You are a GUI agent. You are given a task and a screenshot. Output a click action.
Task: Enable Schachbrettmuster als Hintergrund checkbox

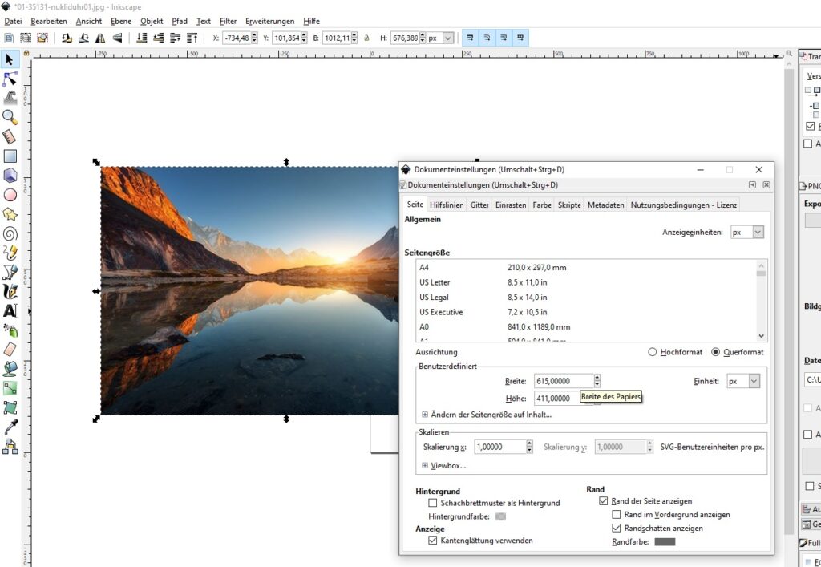pyautogui.click(x=432, y=503)
